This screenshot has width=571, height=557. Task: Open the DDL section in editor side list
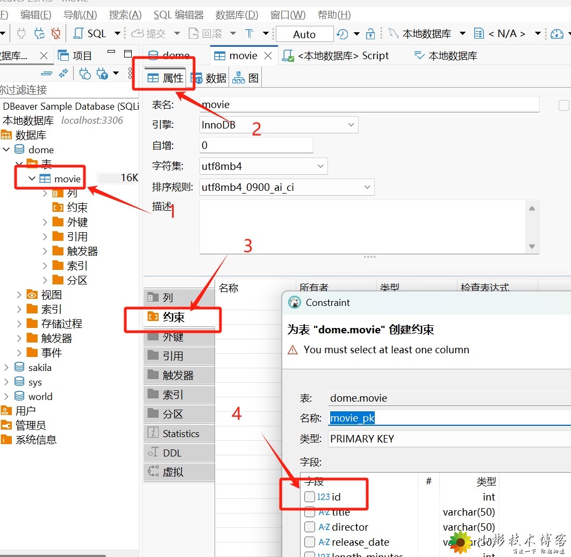[179, 453]
